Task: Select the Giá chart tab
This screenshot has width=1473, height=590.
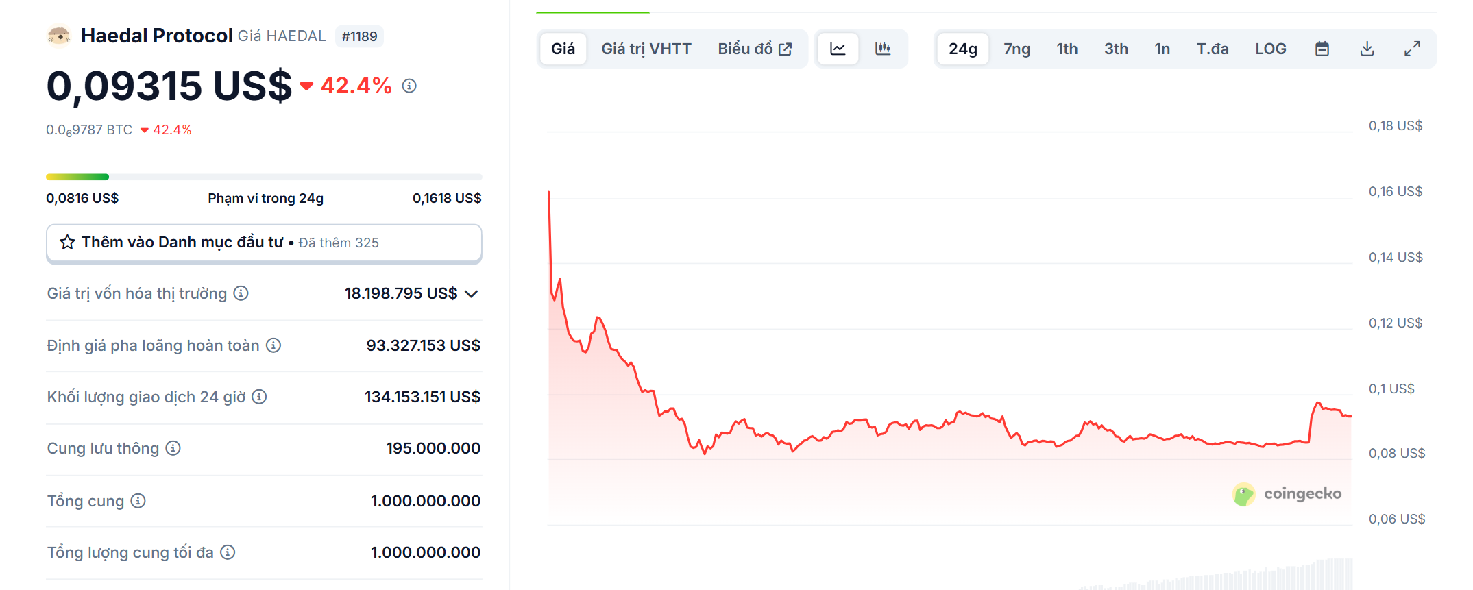Action: [563, 49]
